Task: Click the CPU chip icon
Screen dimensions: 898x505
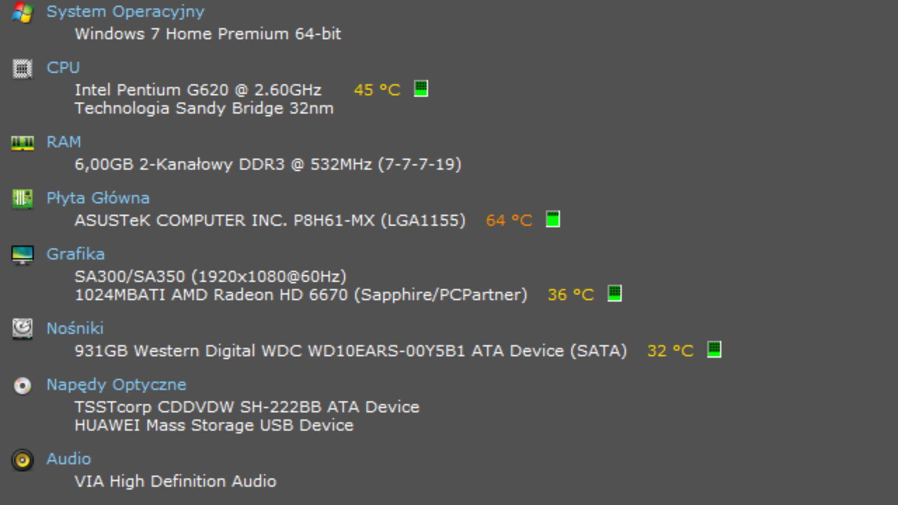Action: (22, 69)
